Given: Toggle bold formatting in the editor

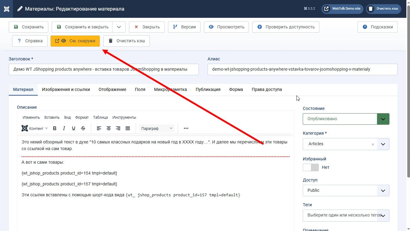Looking at the screenshot, I should (x=55, y=128).
